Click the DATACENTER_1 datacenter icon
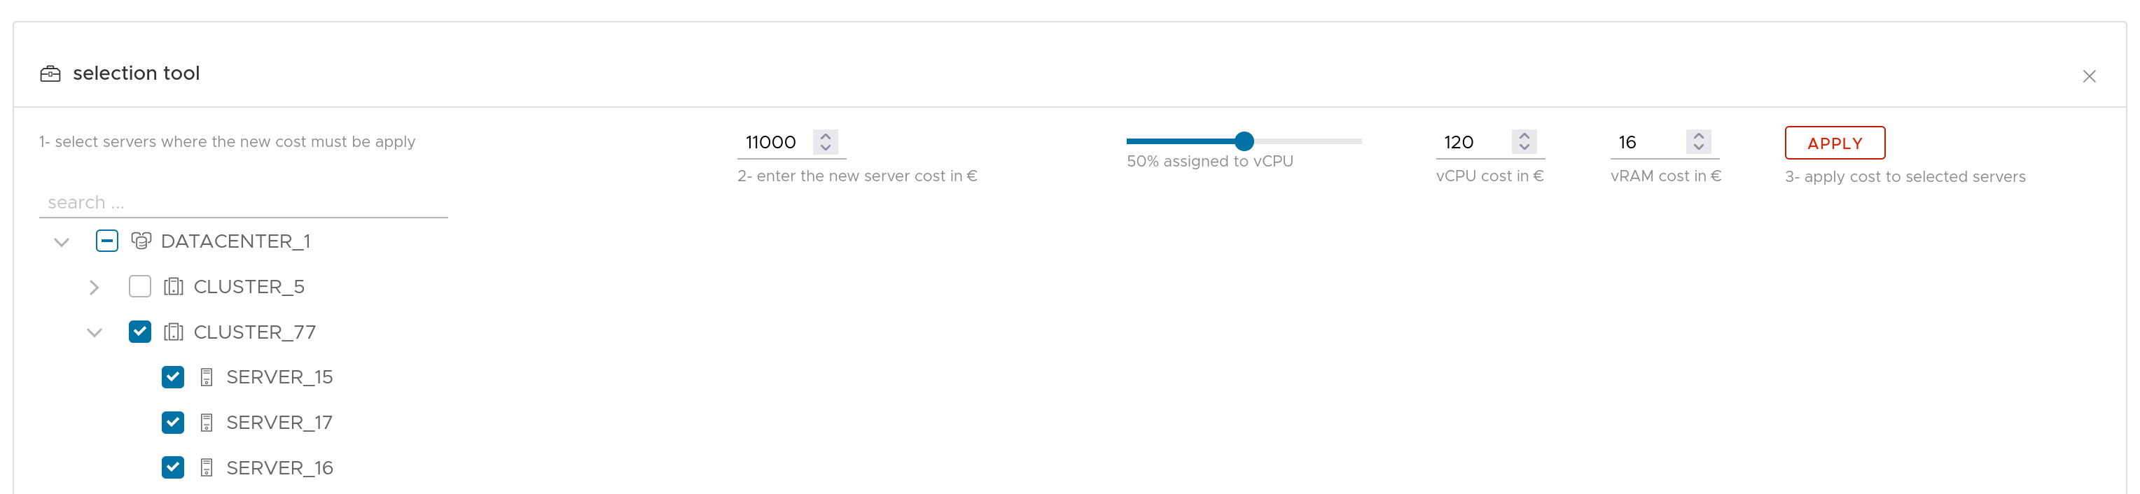Screen dimensions: 2140x494 [x=141, y=241]
